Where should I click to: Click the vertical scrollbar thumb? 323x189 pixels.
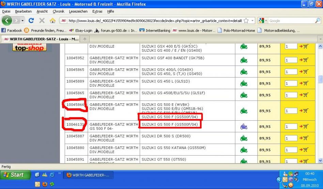(320, 79)
